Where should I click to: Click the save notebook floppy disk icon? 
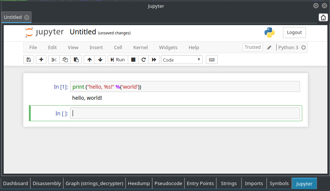[29, 59]
